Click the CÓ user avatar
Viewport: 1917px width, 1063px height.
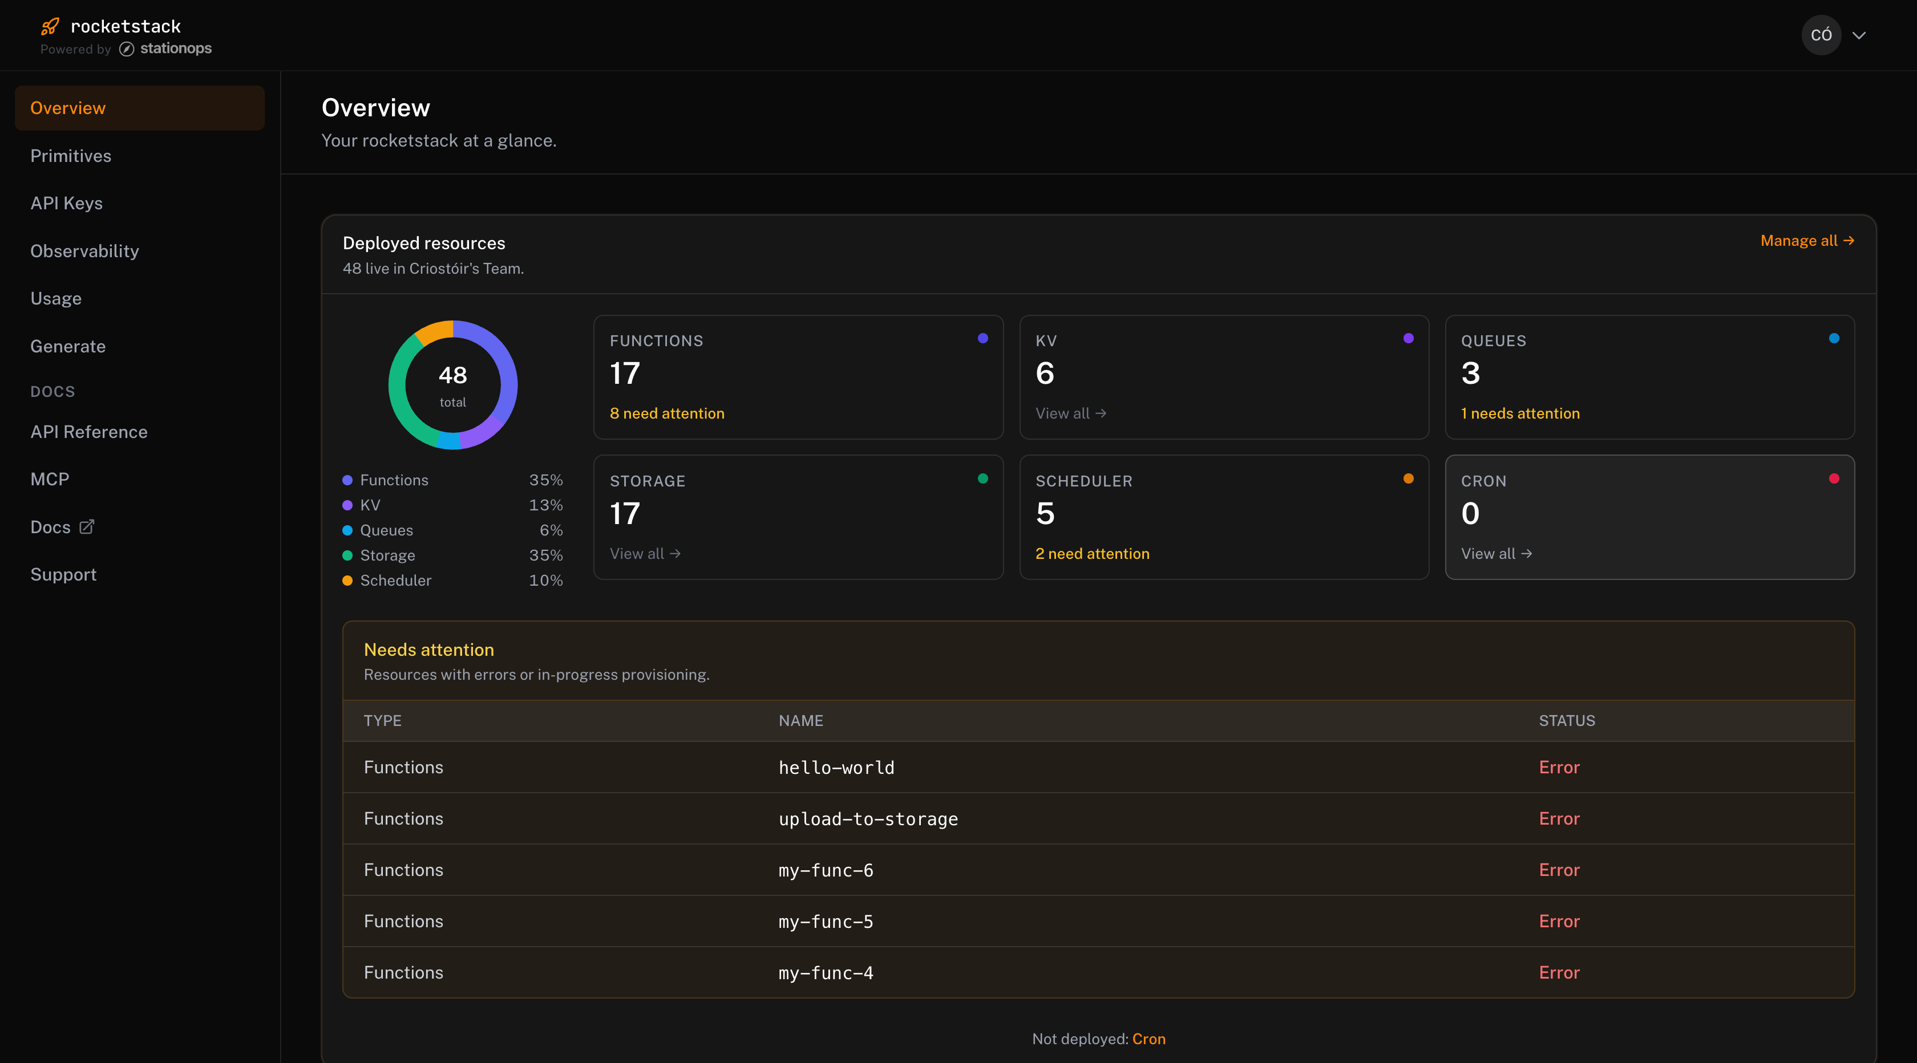pos(1821,35)
